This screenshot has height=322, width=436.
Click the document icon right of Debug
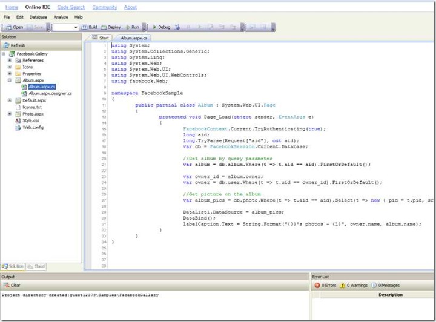point(177,27)
